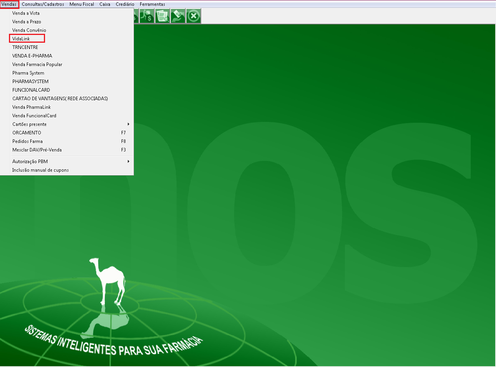The width and height of the screenshot is (496, 367).
Task: Expand the Cartões presente submenu arrow
Action: pos(129,124)
